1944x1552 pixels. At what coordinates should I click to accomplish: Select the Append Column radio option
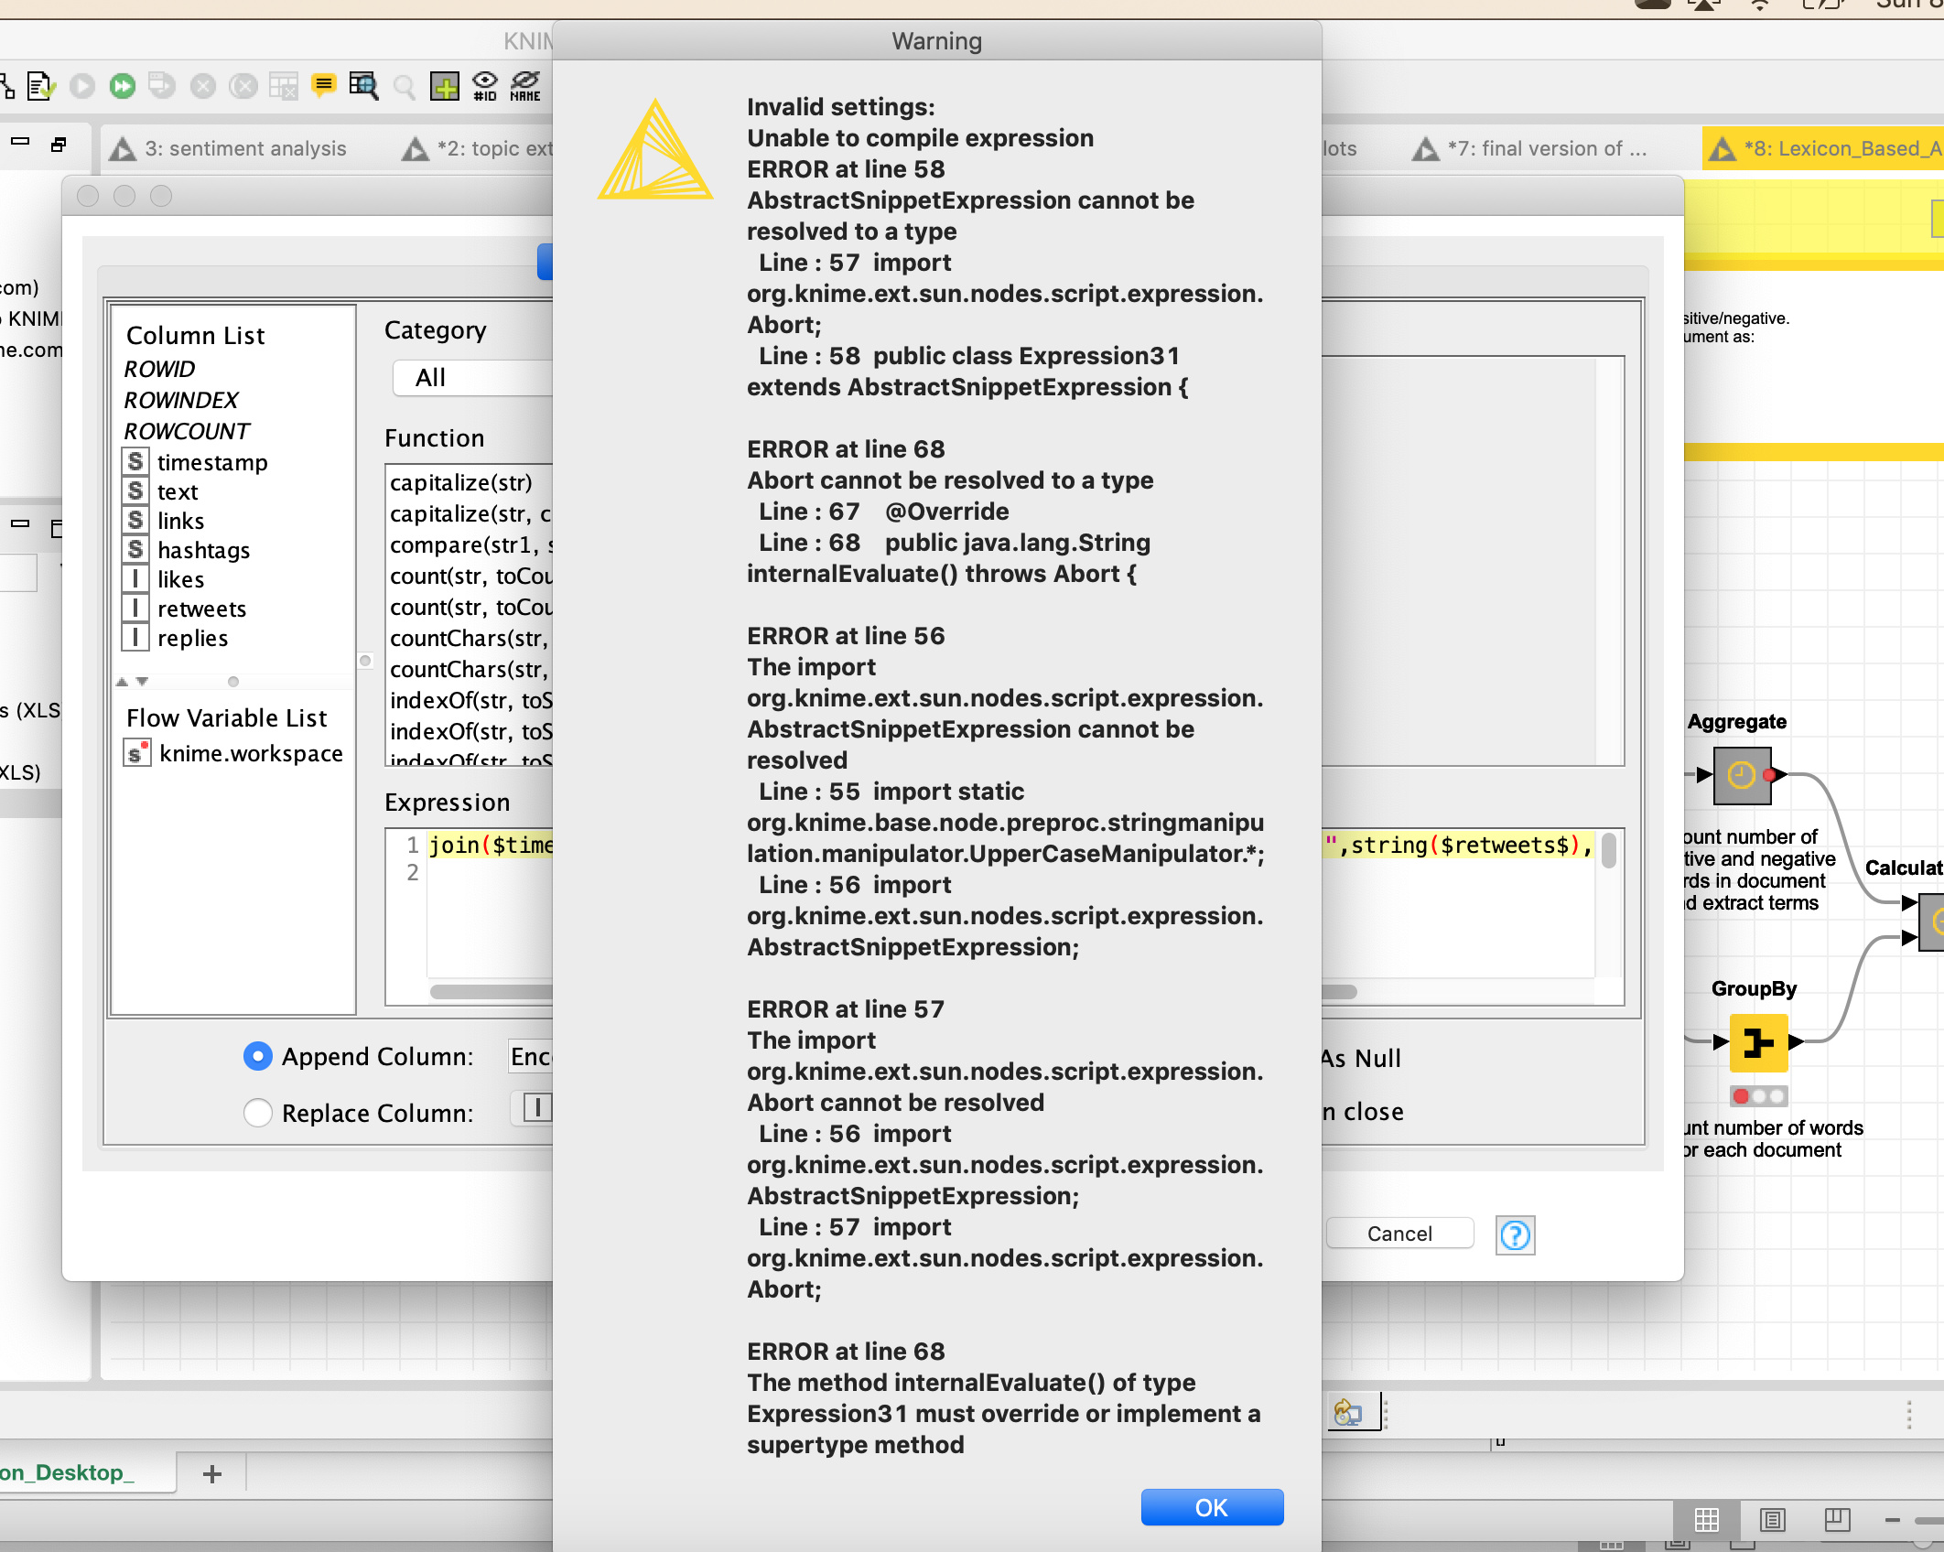258,1056
